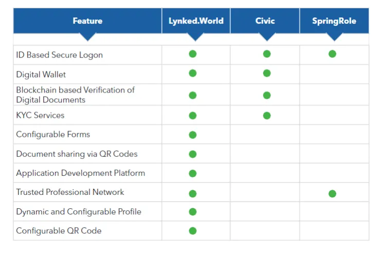Screen dimensions: 380x253
Task: Click Civic dot for ID Based Secure Logon
Action: tap(267, 54)
